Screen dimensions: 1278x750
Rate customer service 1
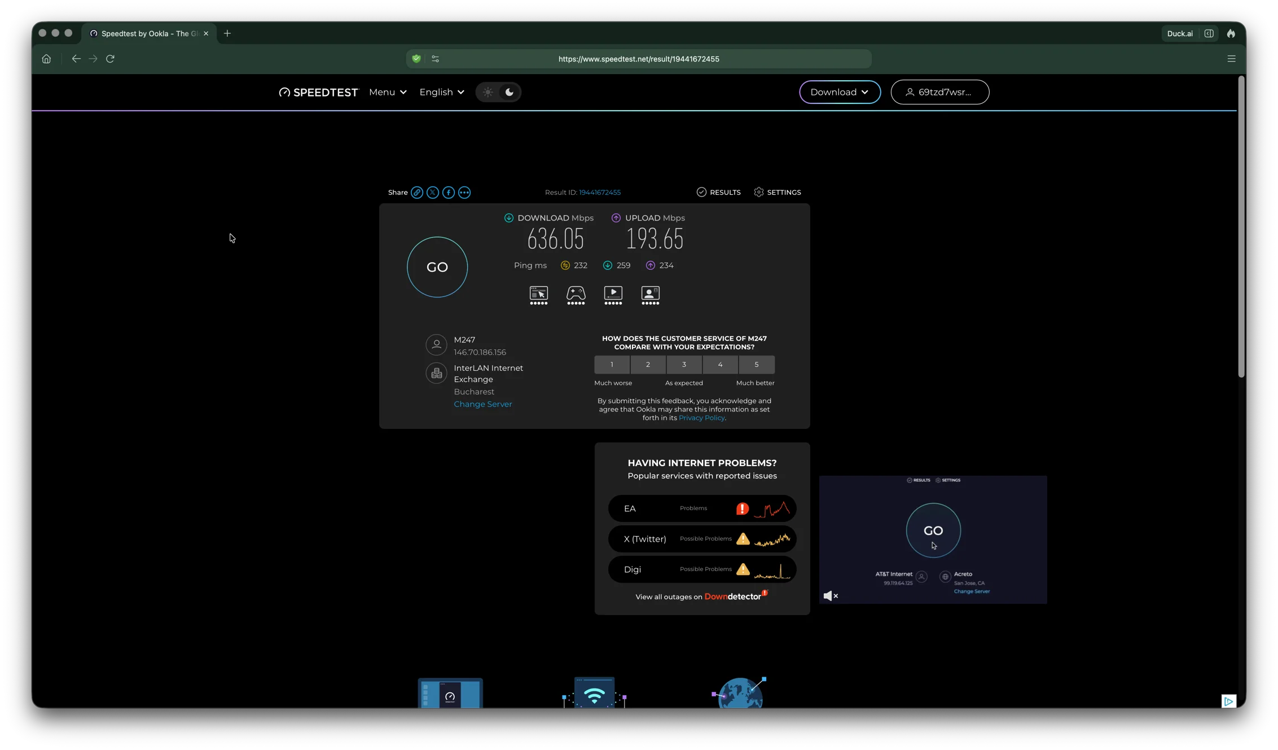click(x=612, y=365)
